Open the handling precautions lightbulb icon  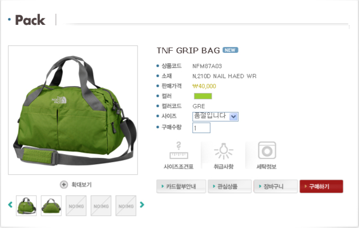coord(223,151)
